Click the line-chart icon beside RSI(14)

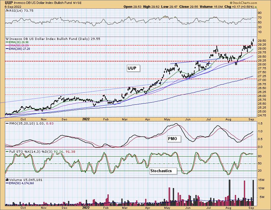pos(7,11)
